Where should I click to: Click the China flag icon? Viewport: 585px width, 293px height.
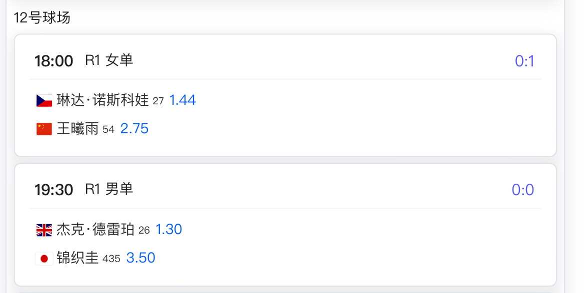44,129
